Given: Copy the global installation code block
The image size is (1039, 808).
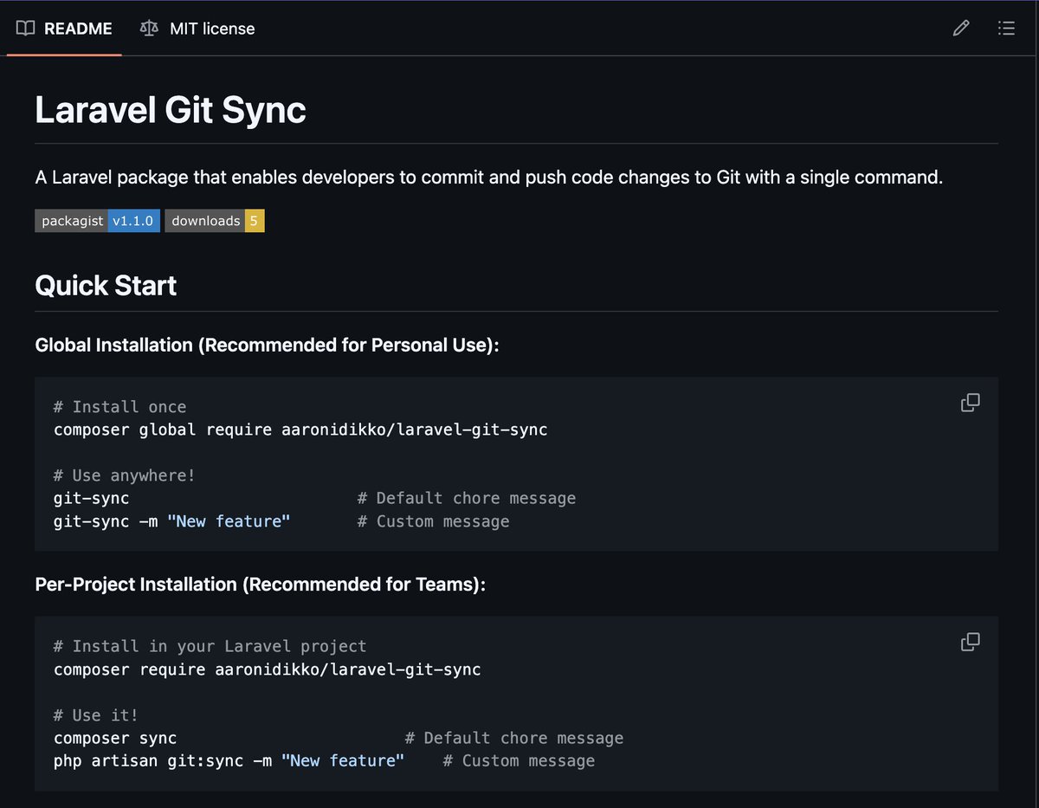Looking at the screenshot, I should coord(971,403).
